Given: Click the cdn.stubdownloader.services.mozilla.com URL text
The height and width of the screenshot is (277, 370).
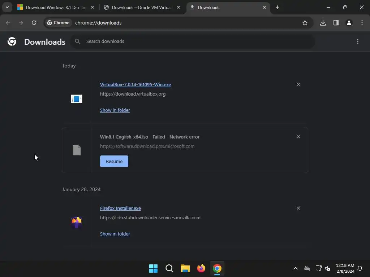Looking at the screenshot, I should [150, 217].
